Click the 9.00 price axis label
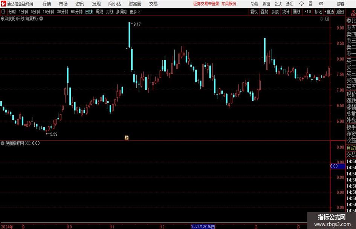Screen dimensions: 356x229 pyautogui.click(x=340, y=28)
